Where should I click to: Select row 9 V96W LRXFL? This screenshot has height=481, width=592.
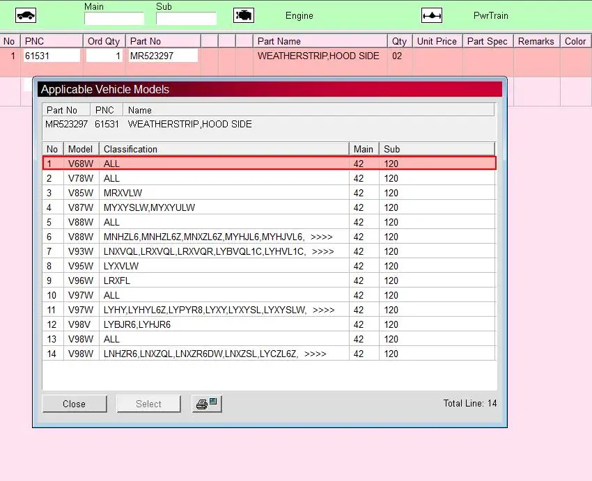[269, 281]
